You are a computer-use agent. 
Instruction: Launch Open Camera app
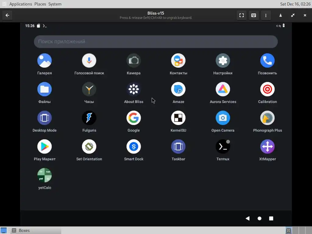[223, 118]
